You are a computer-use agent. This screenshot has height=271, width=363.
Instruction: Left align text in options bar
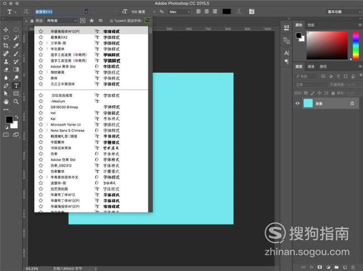(x=199, y=11)
